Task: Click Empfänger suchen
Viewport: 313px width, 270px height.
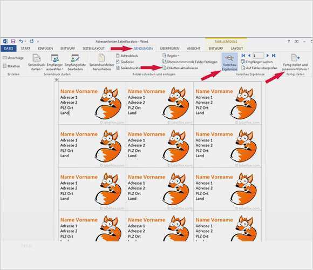Action: tap(257, 62)
